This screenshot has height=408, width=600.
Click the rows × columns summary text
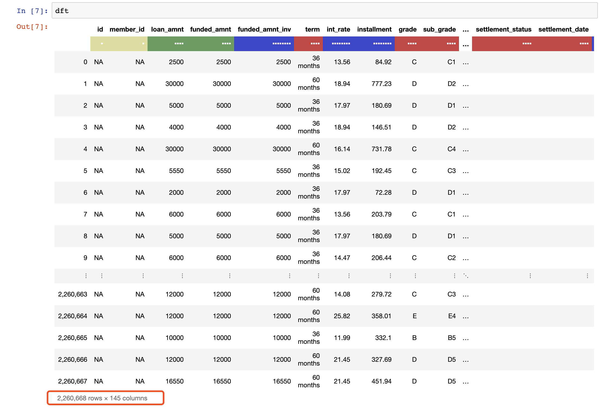point(102,398)
